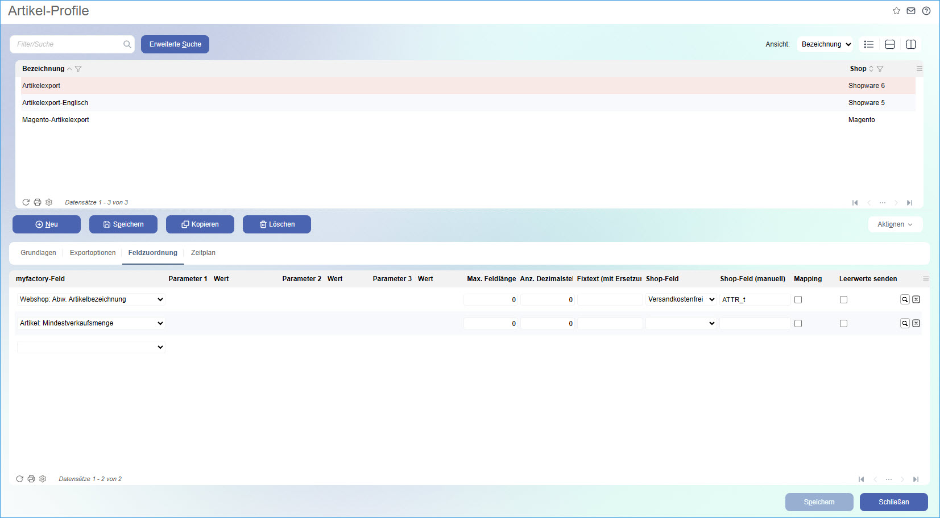
Task: Open the help question mark icon
Action: [x=926, y=11]
